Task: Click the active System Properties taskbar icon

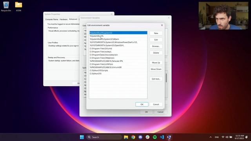Action: tap(169, 137)
